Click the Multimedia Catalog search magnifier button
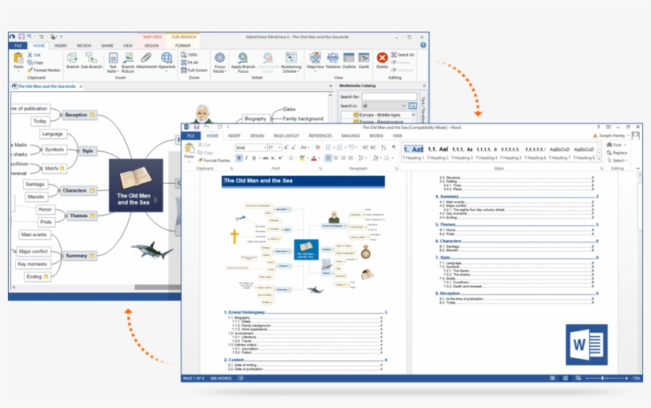Viewport: 651px width, 408px height. point(412,105)
